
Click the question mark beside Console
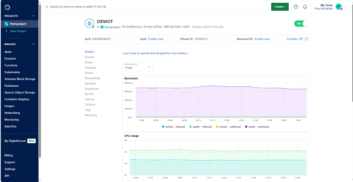tap(306, 39)
